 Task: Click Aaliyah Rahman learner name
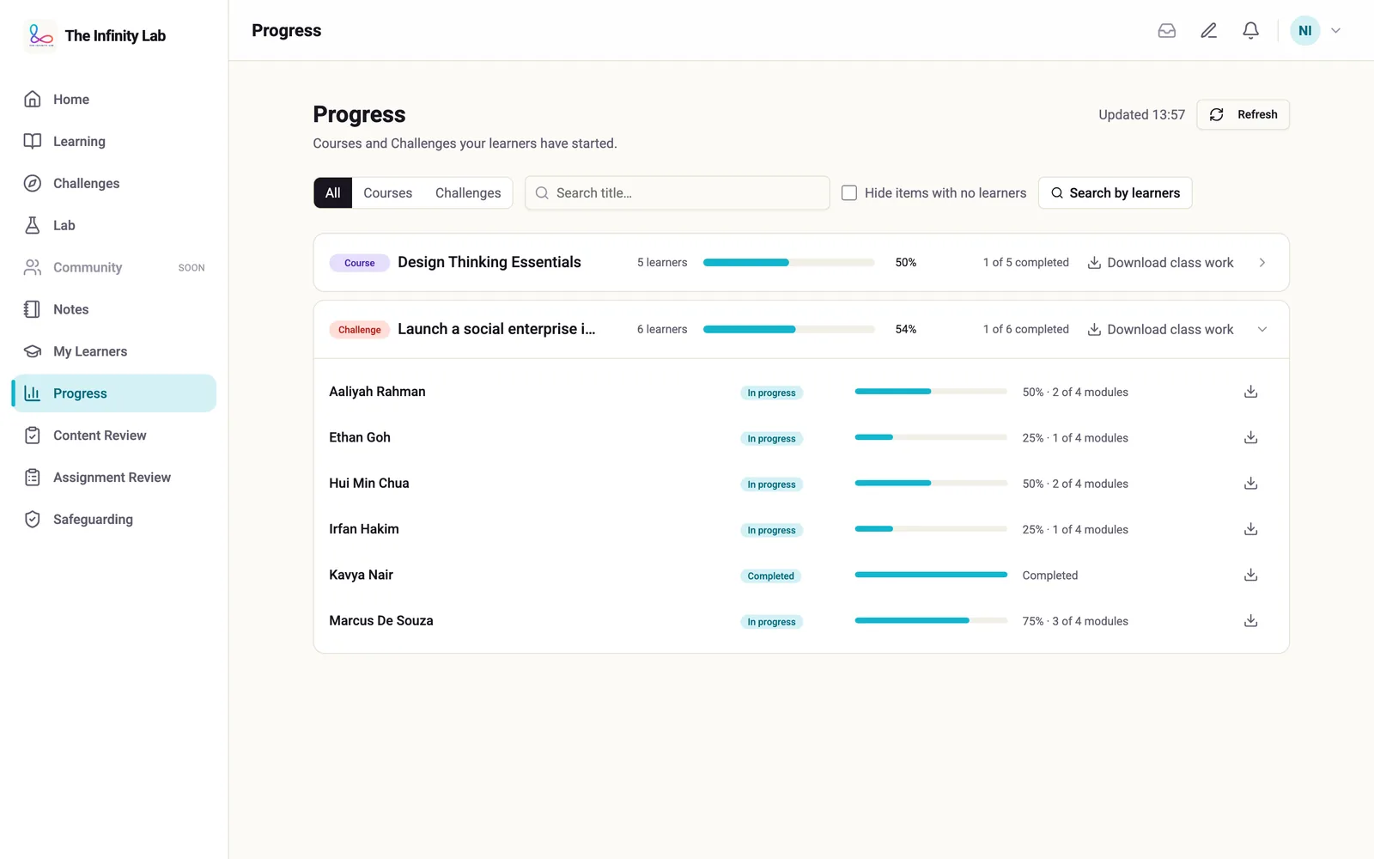click(x=377, y=392)
